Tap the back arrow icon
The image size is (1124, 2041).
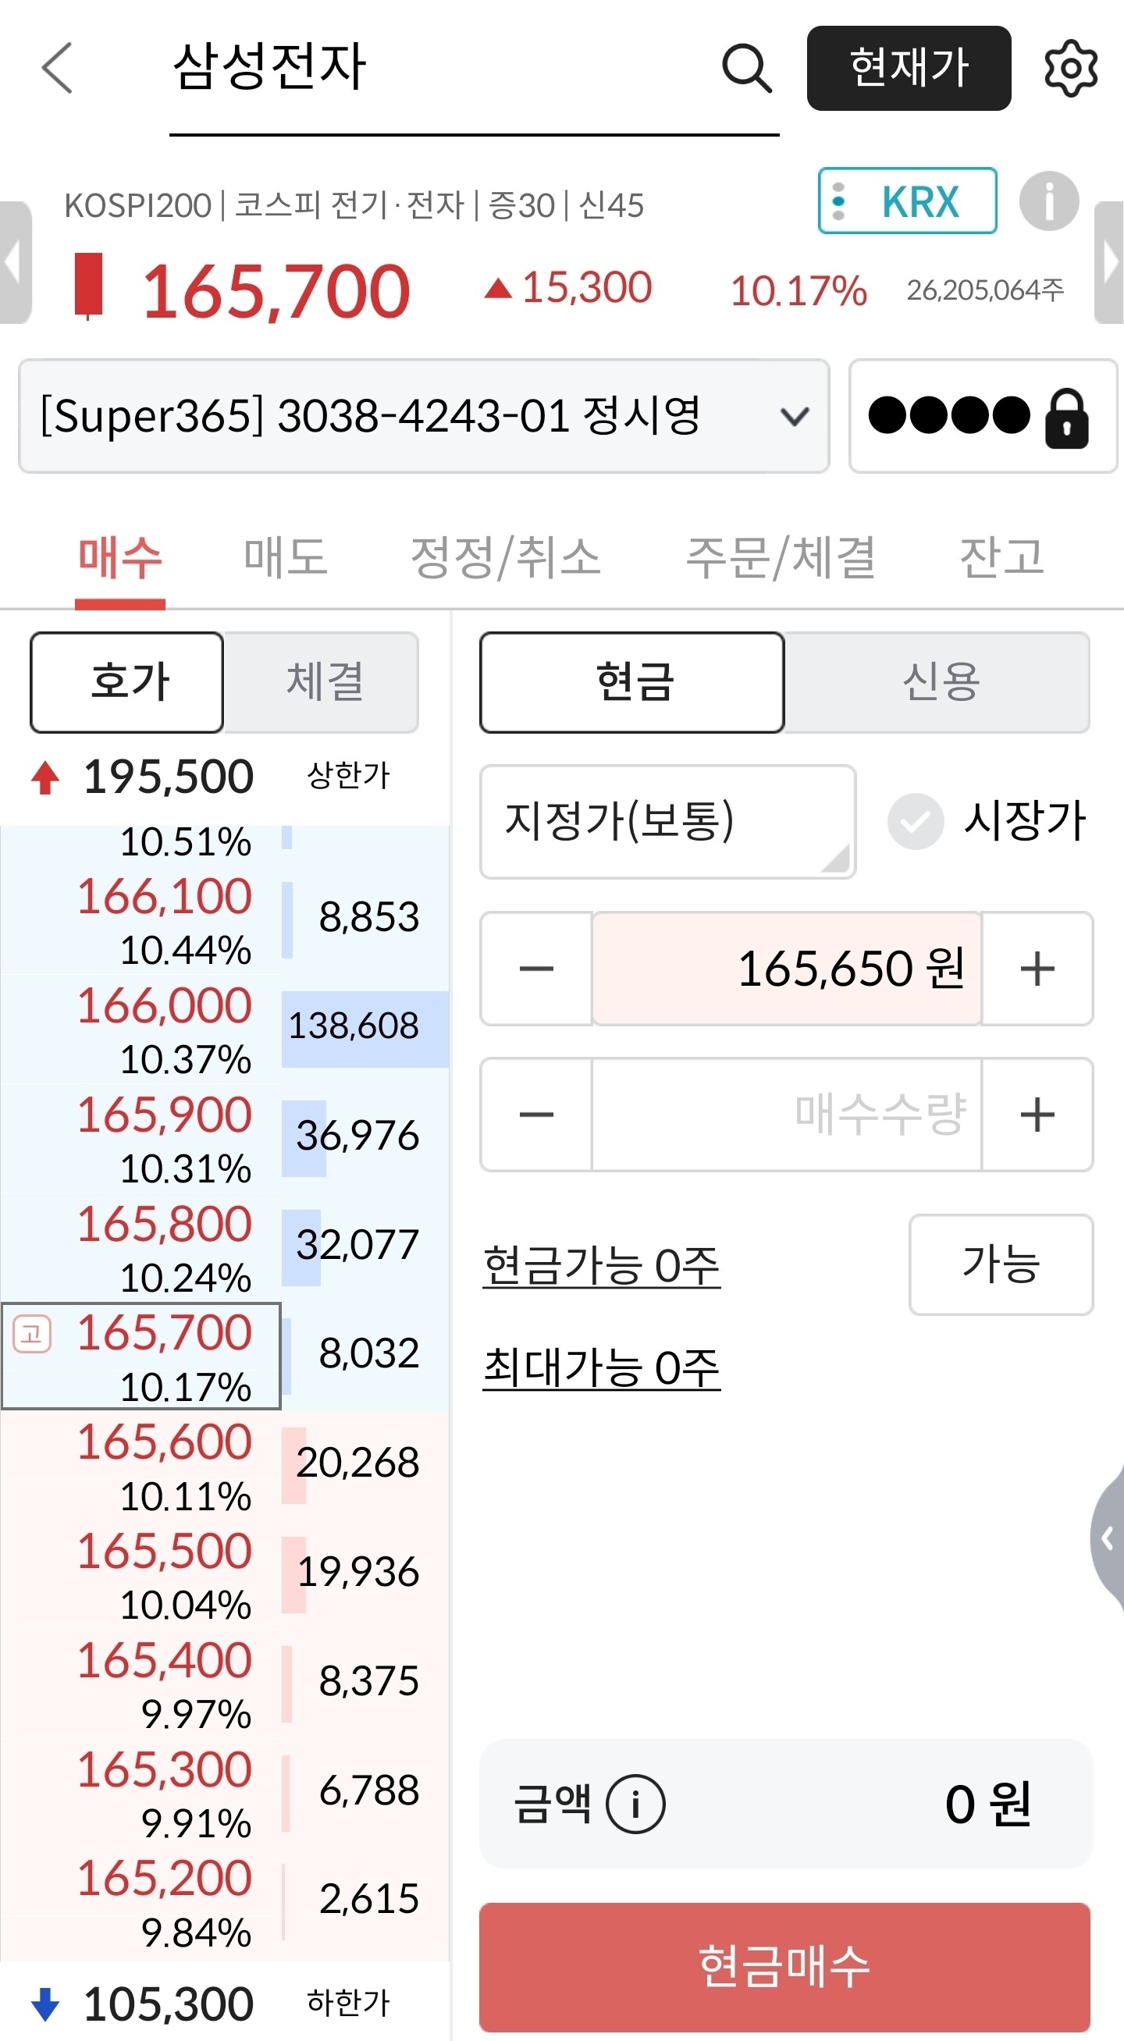[57, 68]
